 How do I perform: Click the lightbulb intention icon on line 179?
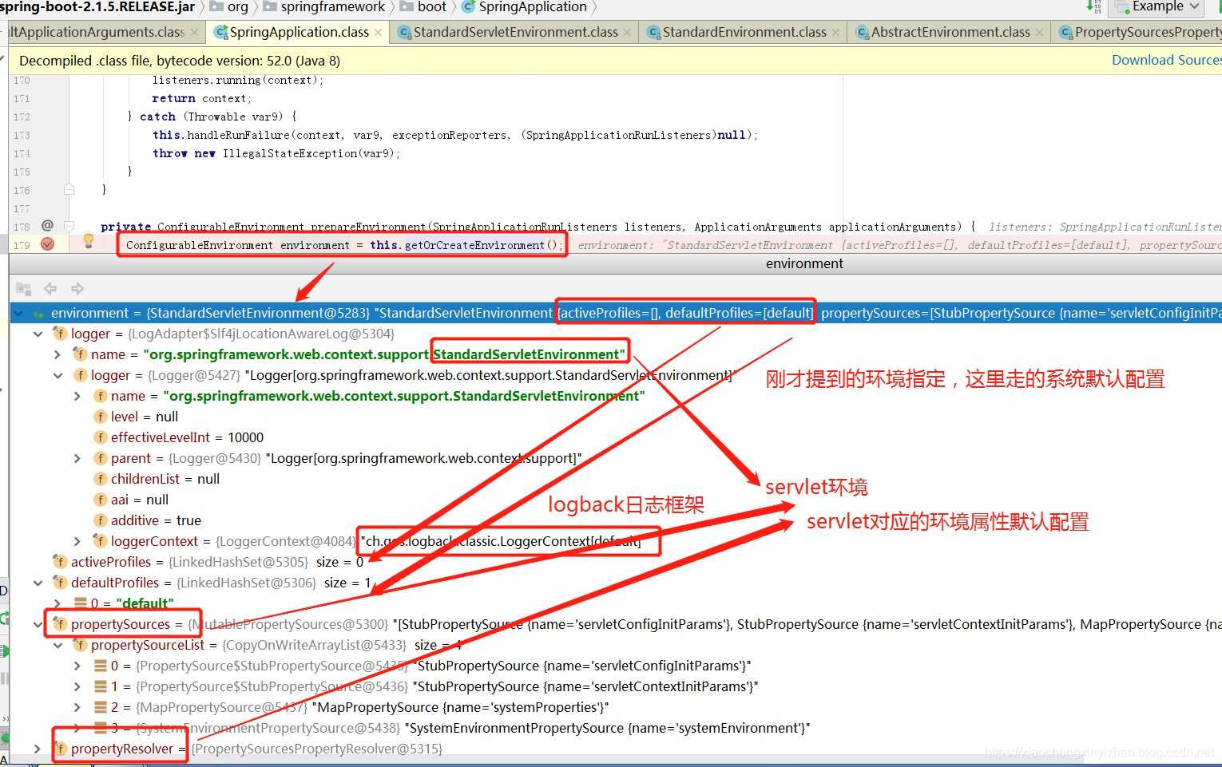pyautogui.click(x=89, y=241)
